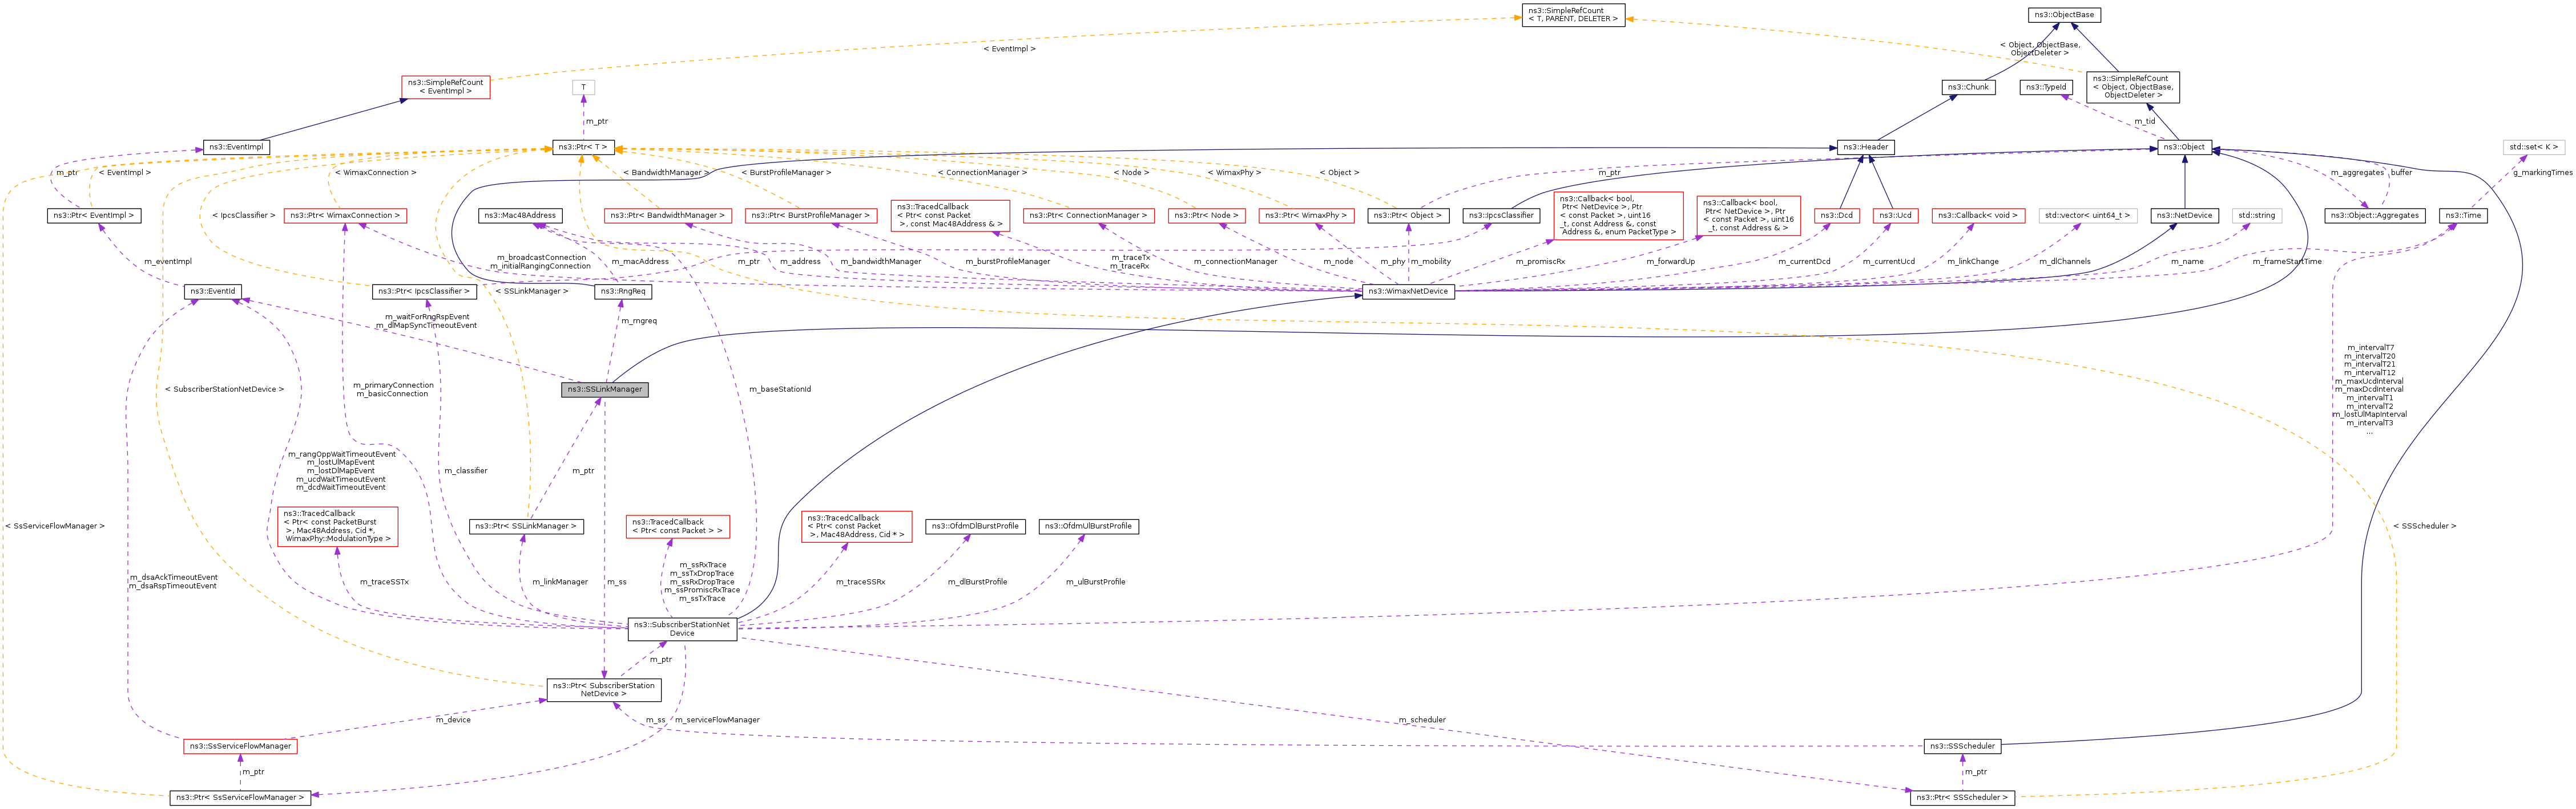Click the std::vector< uint64_t > node
This screenshot has width=2576, height=809.
2088,216
